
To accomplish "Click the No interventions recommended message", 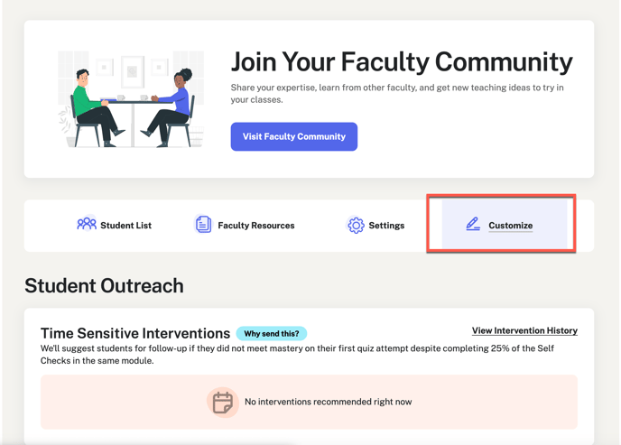I will [328, 402].
